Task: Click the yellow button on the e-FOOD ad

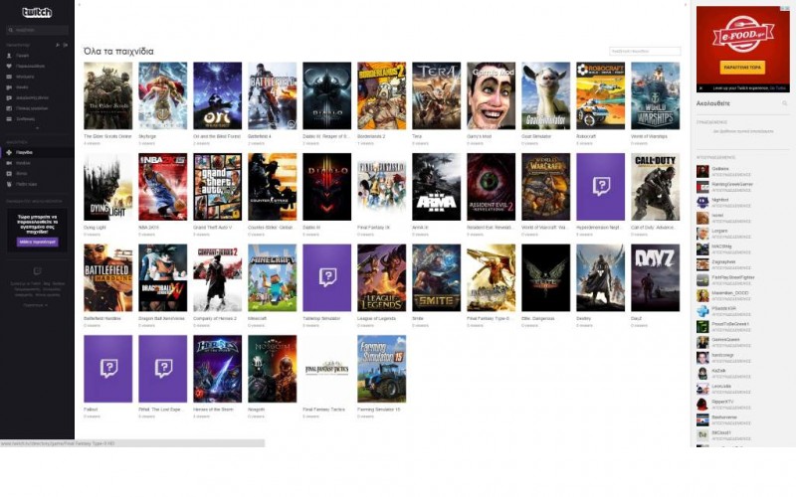Action: click(x=742, y=68)
